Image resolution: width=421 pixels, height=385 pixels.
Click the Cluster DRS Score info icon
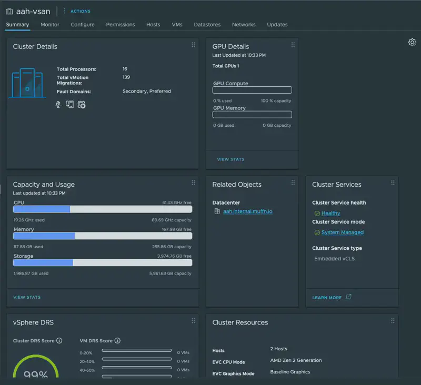point(59,341)
